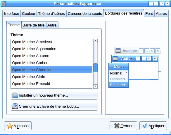171x135 pixels.
Task: Click the Active preview close button
Action: coord(155,58)
